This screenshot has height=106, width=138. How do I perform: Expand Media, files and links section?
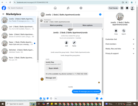click(120, 49)
